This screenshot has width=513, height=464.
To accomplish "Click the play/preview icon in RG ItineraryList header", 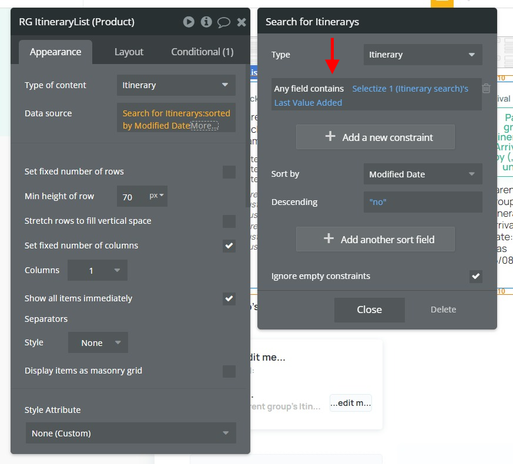I will pyautogui.click(x=189, y=22).
